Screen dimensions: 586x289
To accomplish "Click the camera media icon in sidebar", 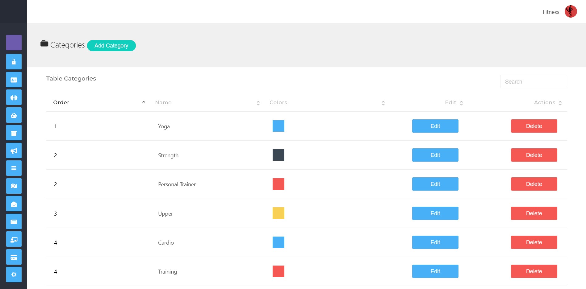I will pos(14,186).
